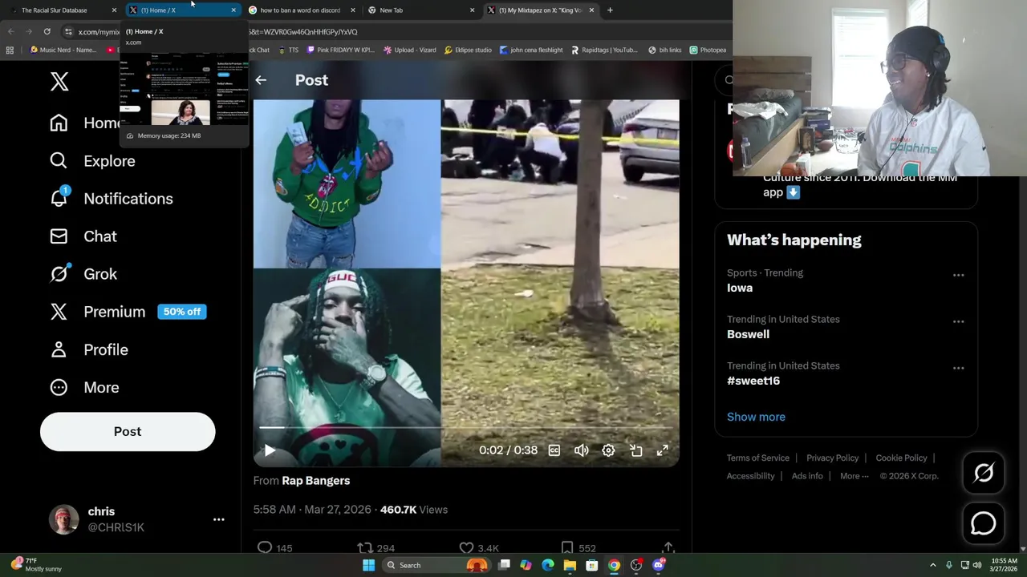Open floating Grok button
Screen dimensions: 1027x577
[984, 473]
